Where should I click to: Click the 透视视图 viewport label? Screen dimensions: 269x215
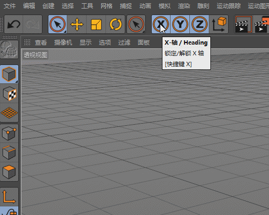coord(36,55)
